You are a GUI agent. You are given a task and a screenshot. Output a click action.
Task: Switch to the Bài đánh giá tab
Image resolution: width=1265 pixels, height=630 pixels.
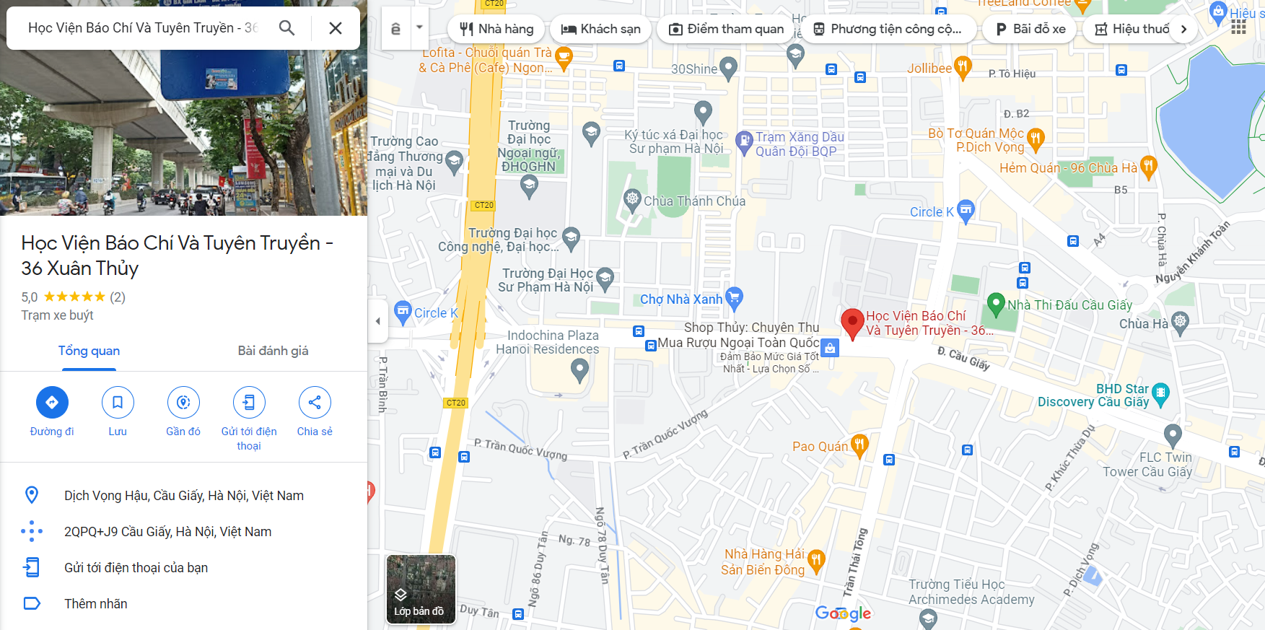pos(273,351)
